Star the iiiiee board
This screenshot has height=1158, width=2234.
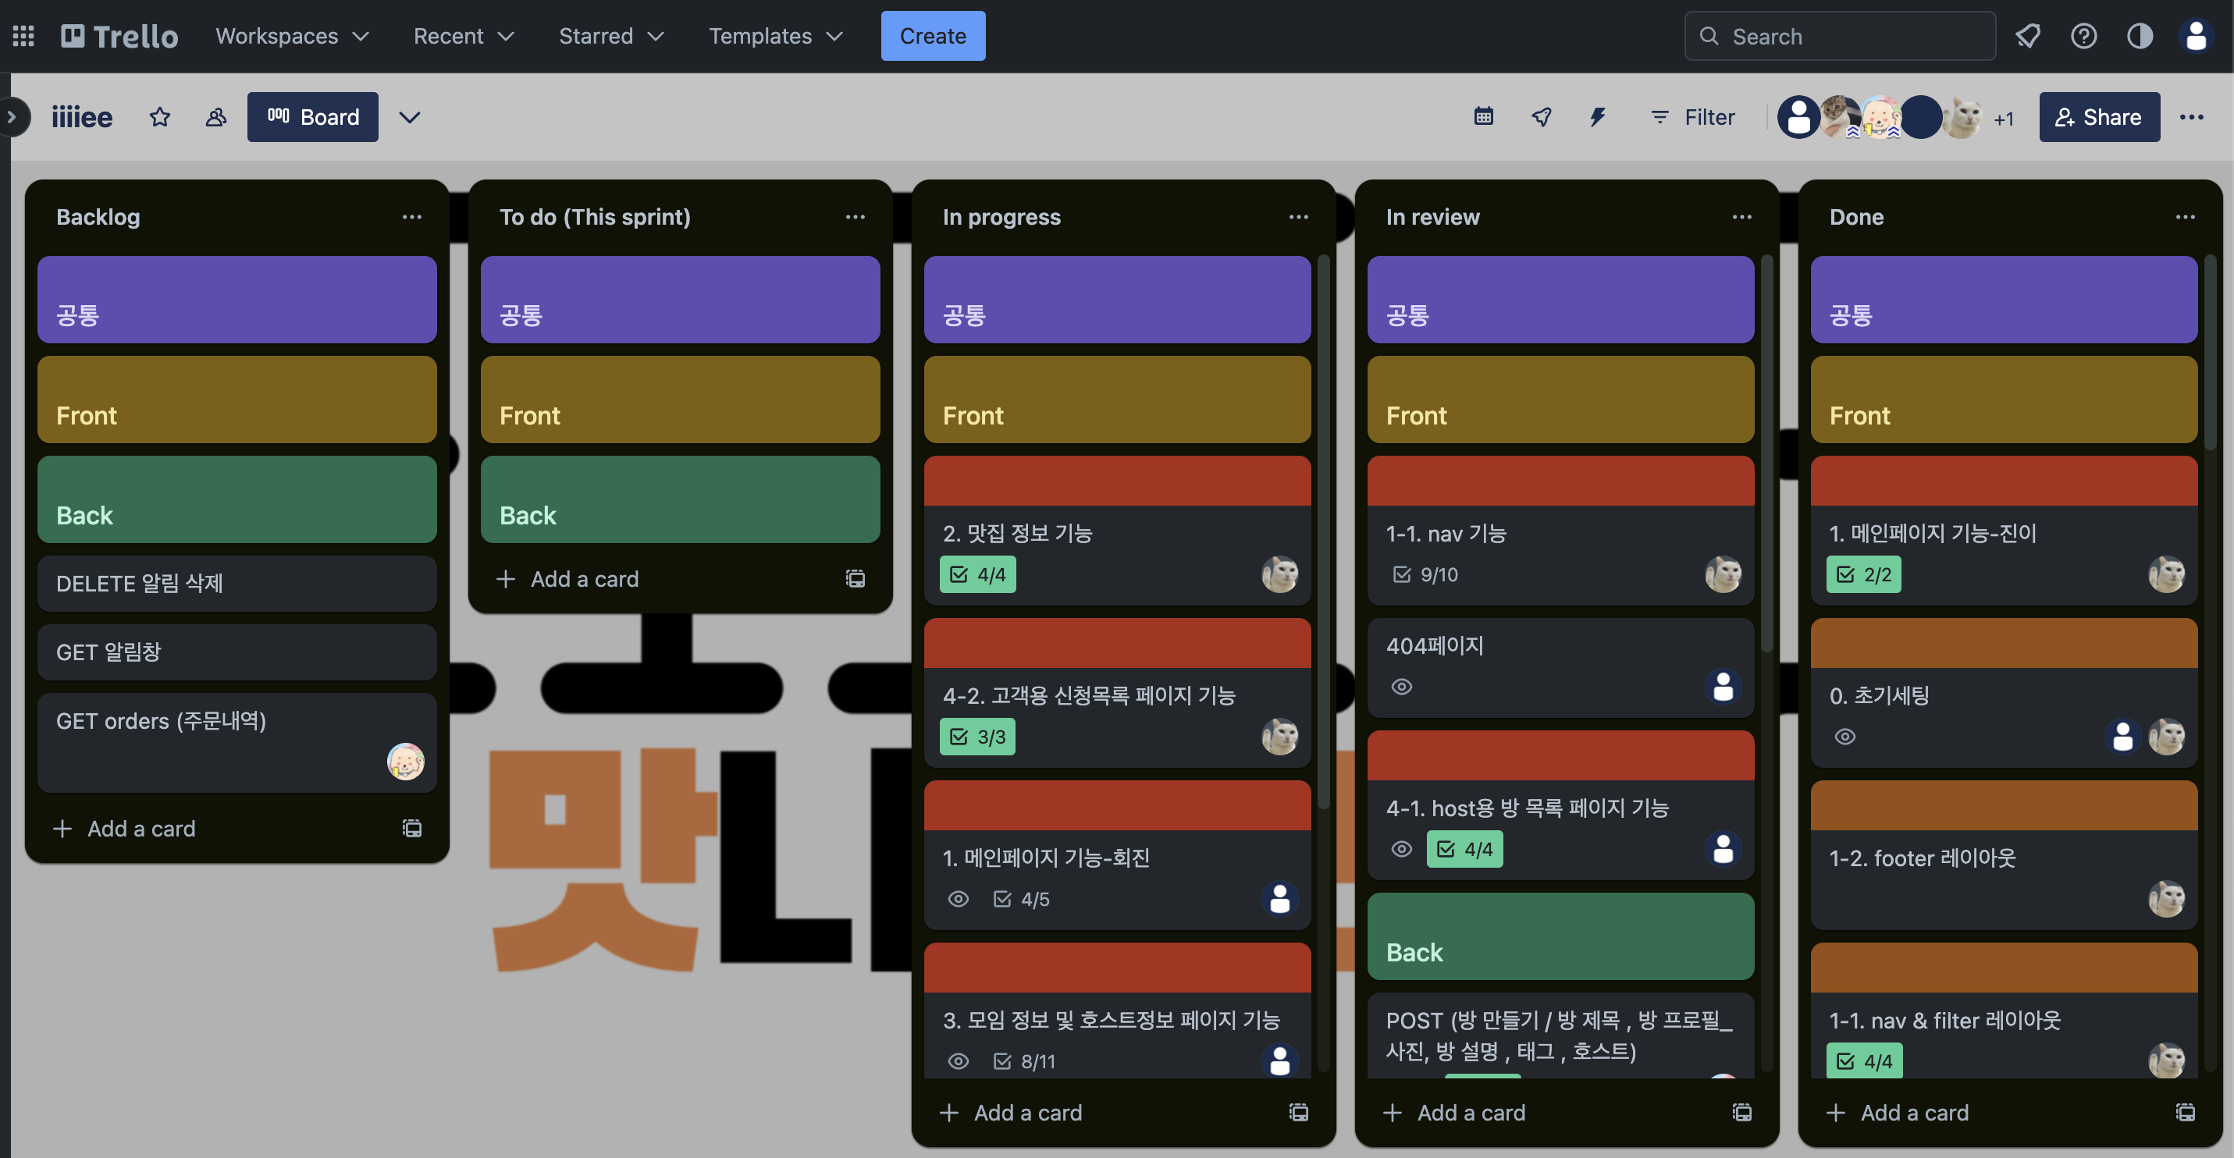159,117
